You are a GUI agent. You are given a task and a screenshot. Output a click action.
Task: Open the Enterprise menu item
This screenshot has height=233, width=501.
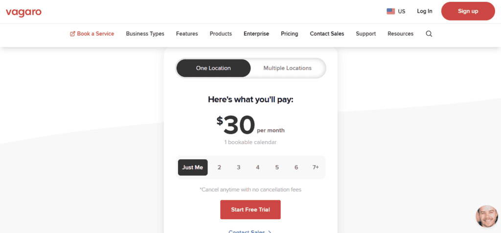click(x=256, y=34)
